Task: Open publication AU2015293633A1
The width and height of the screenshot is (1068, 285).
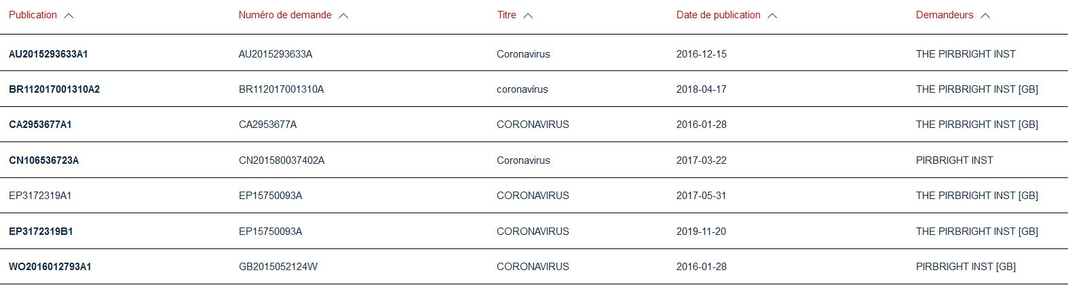Action: coord(48,54)
